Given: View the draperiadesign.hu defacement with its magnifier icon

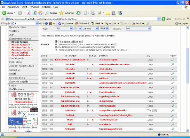Looking at the screenshot, I should [x=173, y=60].
